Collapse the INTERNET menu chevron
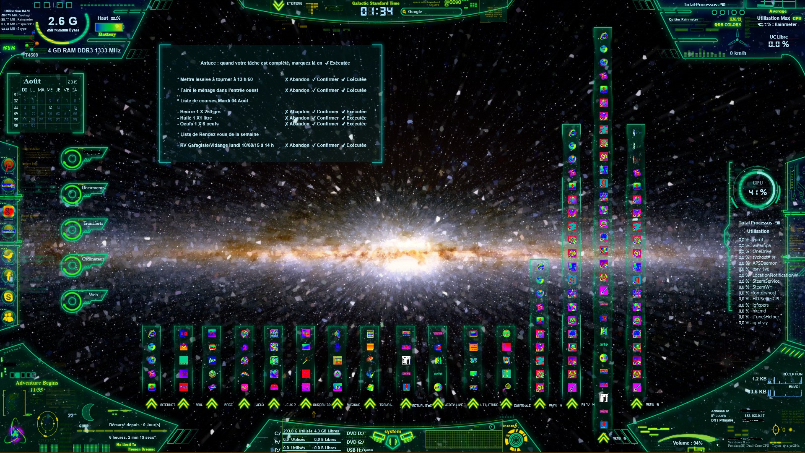The image size is (805, 453). (151, 404)
